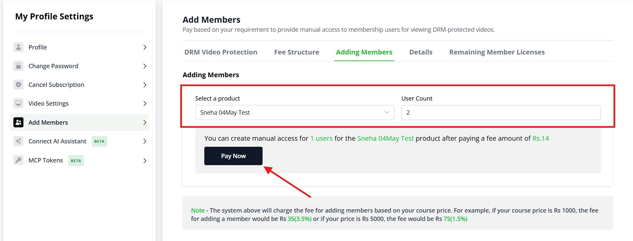Viewport: 633px width, 241px height.
Task: Click the Pay Now button
Action: [x=233, y=156]
